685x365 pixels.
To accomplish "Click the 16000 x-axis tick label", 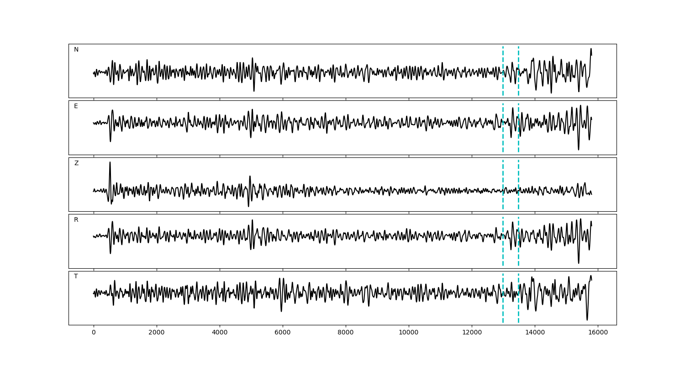I will [598, 333].
